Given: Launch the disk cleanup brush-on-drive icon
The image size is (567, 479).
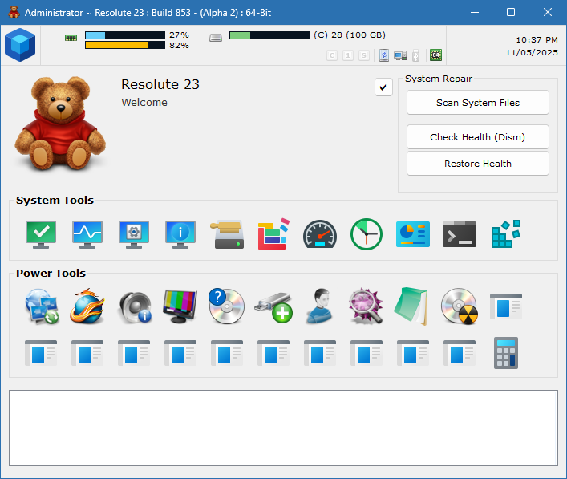Looking at the screenshot, I should (x=227, y=234).
